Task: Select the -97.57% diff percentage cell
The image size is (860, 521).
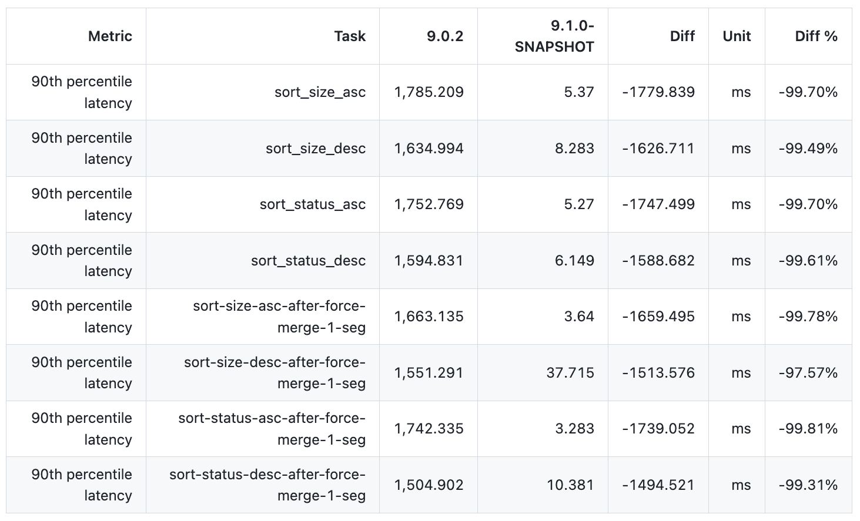Action: [x=808, y=373]
